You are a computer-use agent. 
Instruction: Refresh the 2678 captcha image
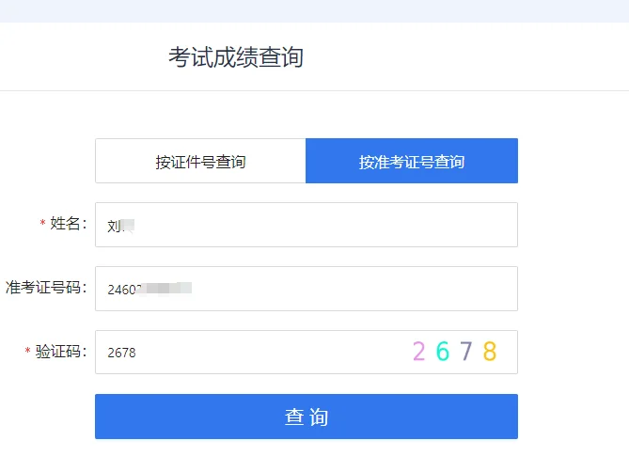(454, 352)
